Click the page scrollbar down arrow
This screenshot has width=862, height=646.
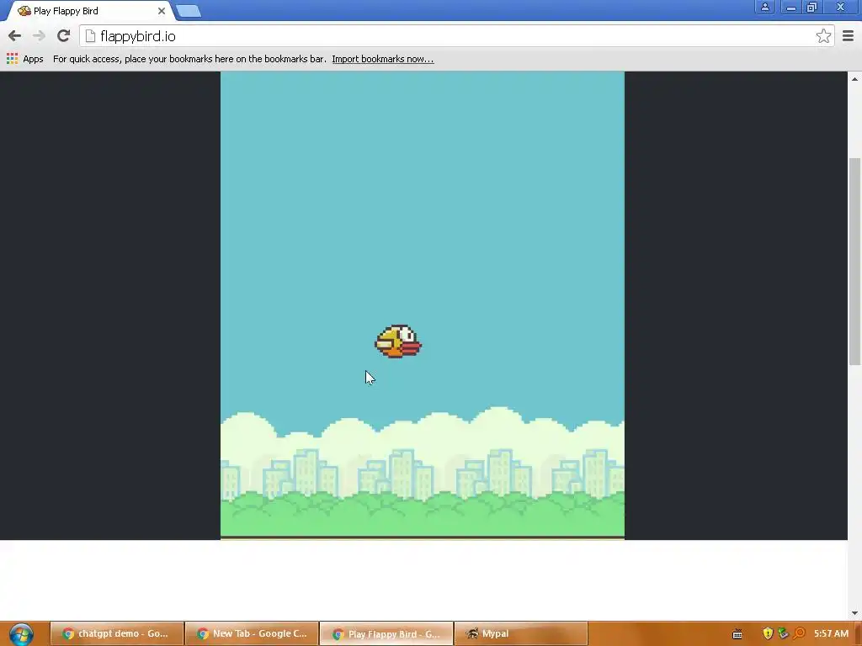pos(854,613)
